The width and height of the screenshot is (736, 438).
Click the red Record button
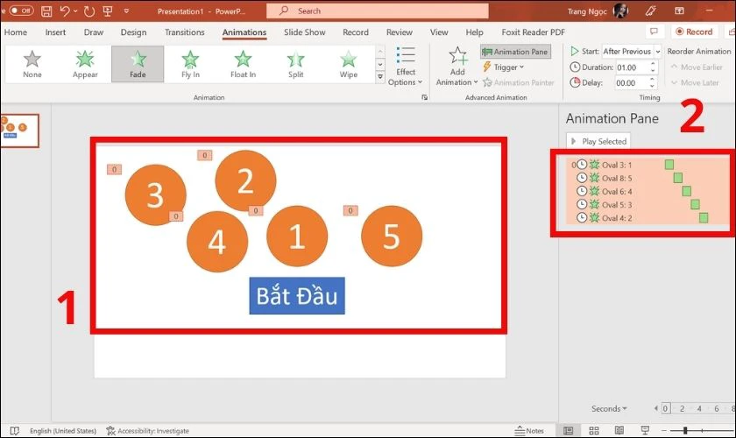coord(694,32)
